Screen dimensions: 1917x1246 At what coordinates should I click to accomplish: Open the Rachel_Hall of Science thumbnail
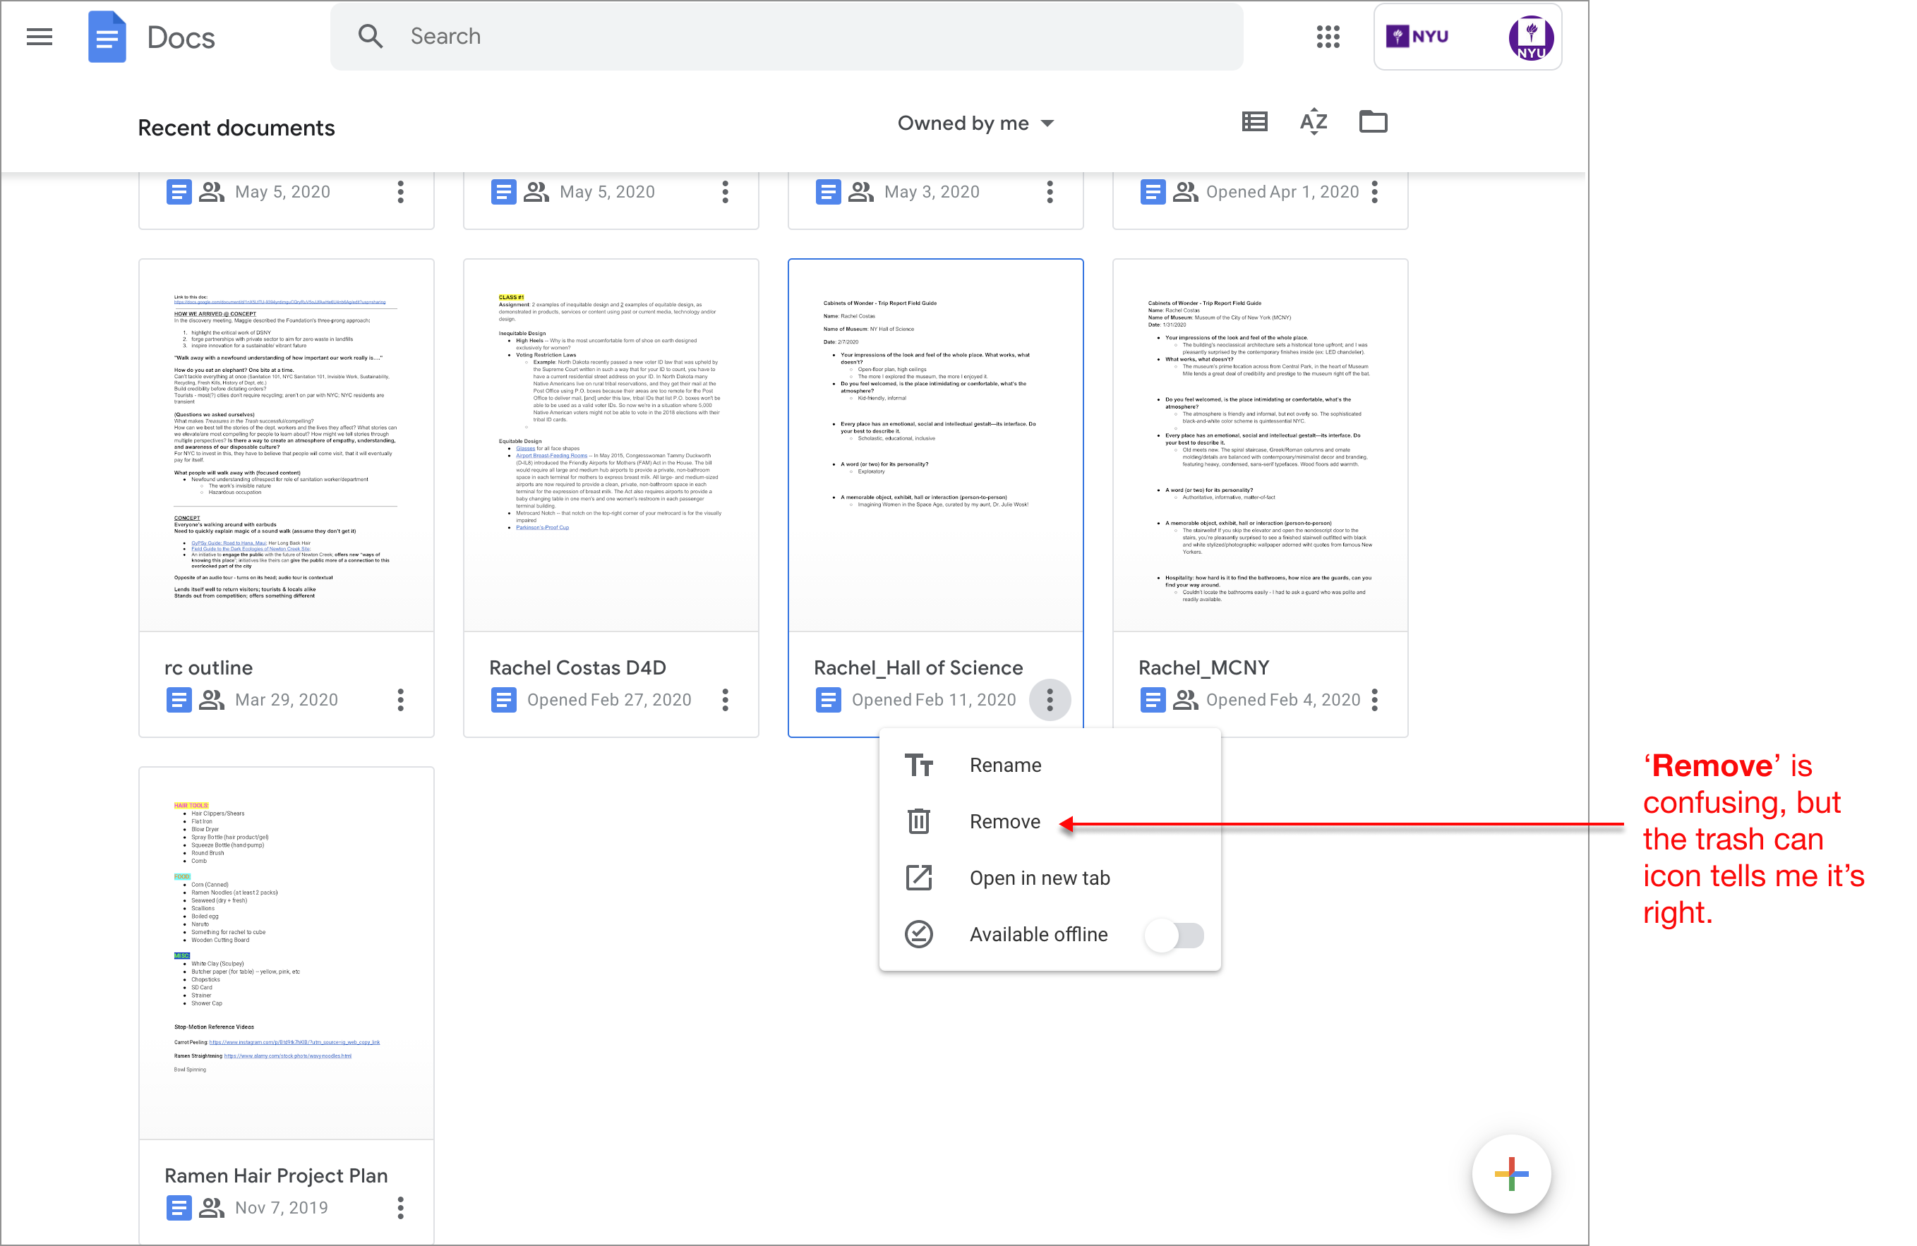(x=935, y=445)
